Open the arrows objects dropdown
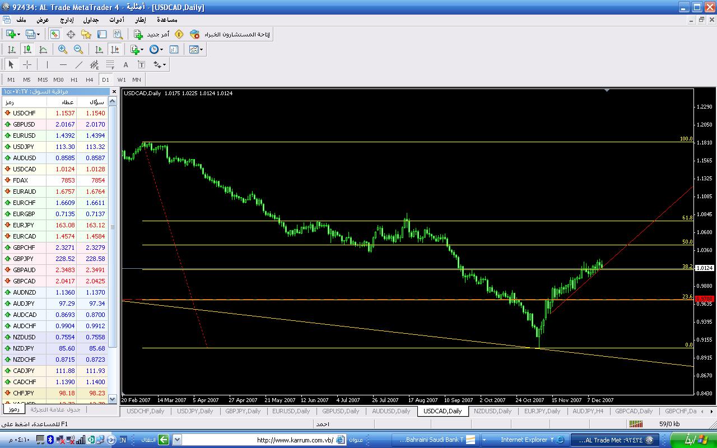 coord(160,64)
